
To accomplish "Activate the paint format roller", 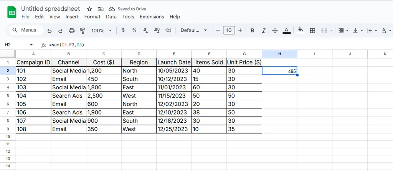I will (x=82, y=30).
